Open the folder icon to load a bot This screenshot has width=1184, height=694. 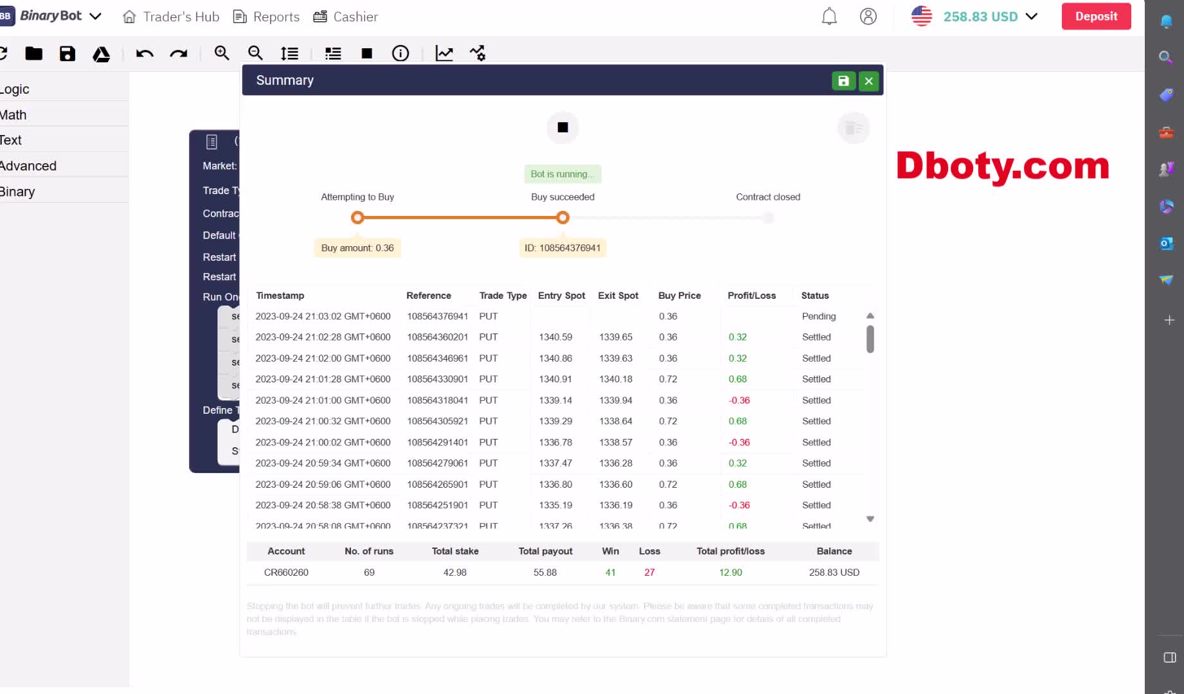(x=33, y=53)
